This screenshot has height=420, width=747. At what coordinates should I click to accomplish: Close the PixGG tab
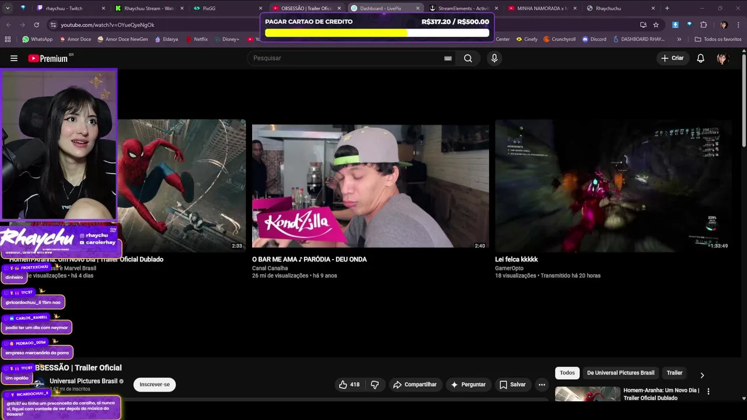click(x=261, y=8)
